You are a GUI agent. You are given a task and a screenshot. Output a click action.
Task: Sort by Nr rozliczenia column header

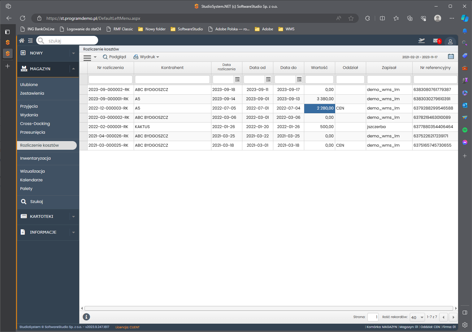pyautogui.click(x=110, y=68)
